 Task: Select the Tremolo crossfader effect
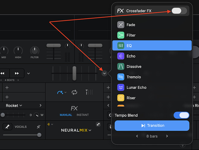pos(152,77)
